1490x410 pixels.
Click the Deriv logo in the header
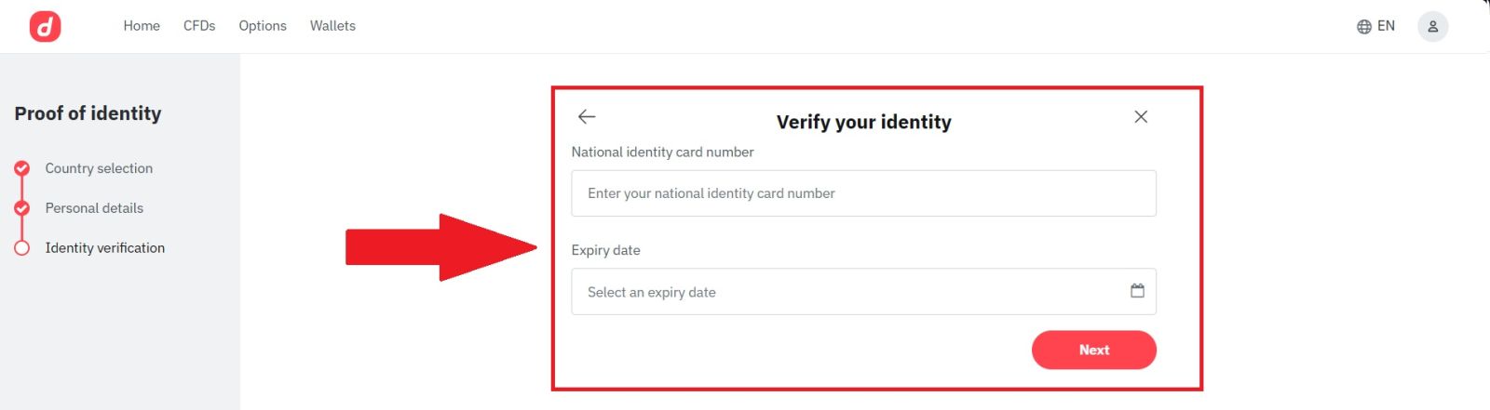(45, 26)
